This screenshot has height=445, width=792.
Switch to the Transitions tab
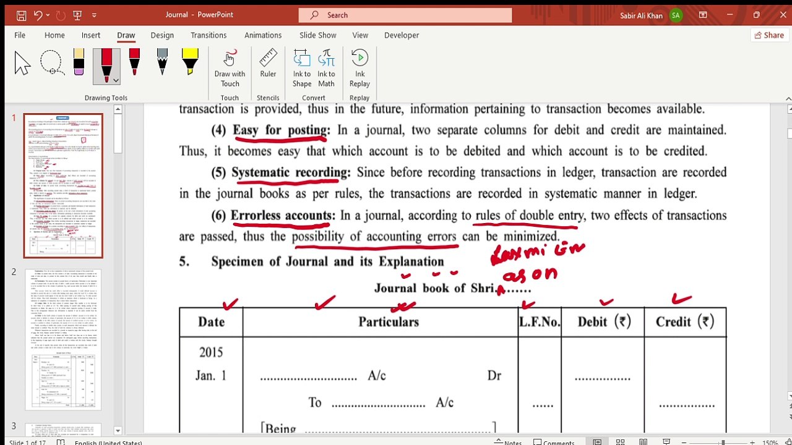[x=209, y=35]
